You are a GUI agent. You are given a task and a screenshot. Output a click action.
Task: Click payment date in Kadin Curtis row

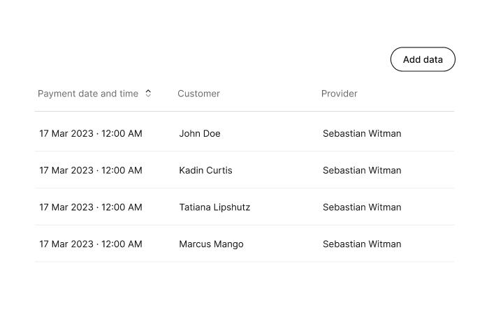point(91,170)
